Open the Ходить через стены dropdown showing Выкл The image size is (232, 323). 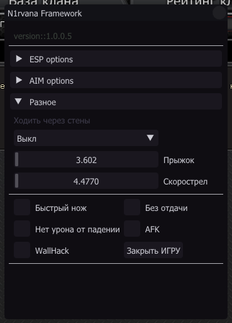coord(86,138)
